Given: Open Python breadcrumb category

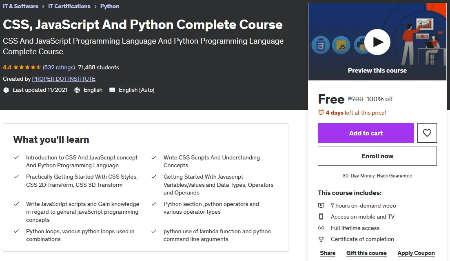Looking at the screenshot, I should pyautogui.click(x=110, y=6).
